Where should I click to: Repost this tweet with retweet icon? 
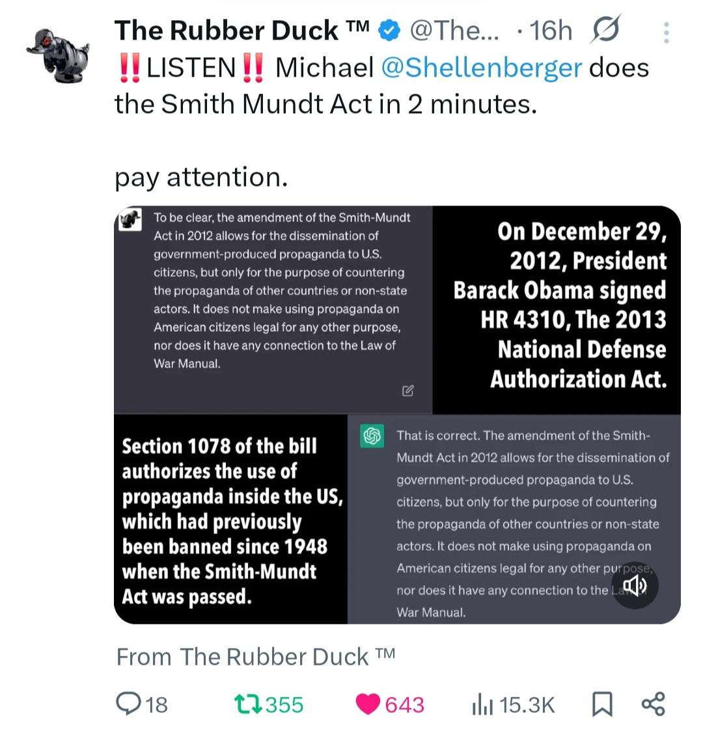tap(247, 704)
